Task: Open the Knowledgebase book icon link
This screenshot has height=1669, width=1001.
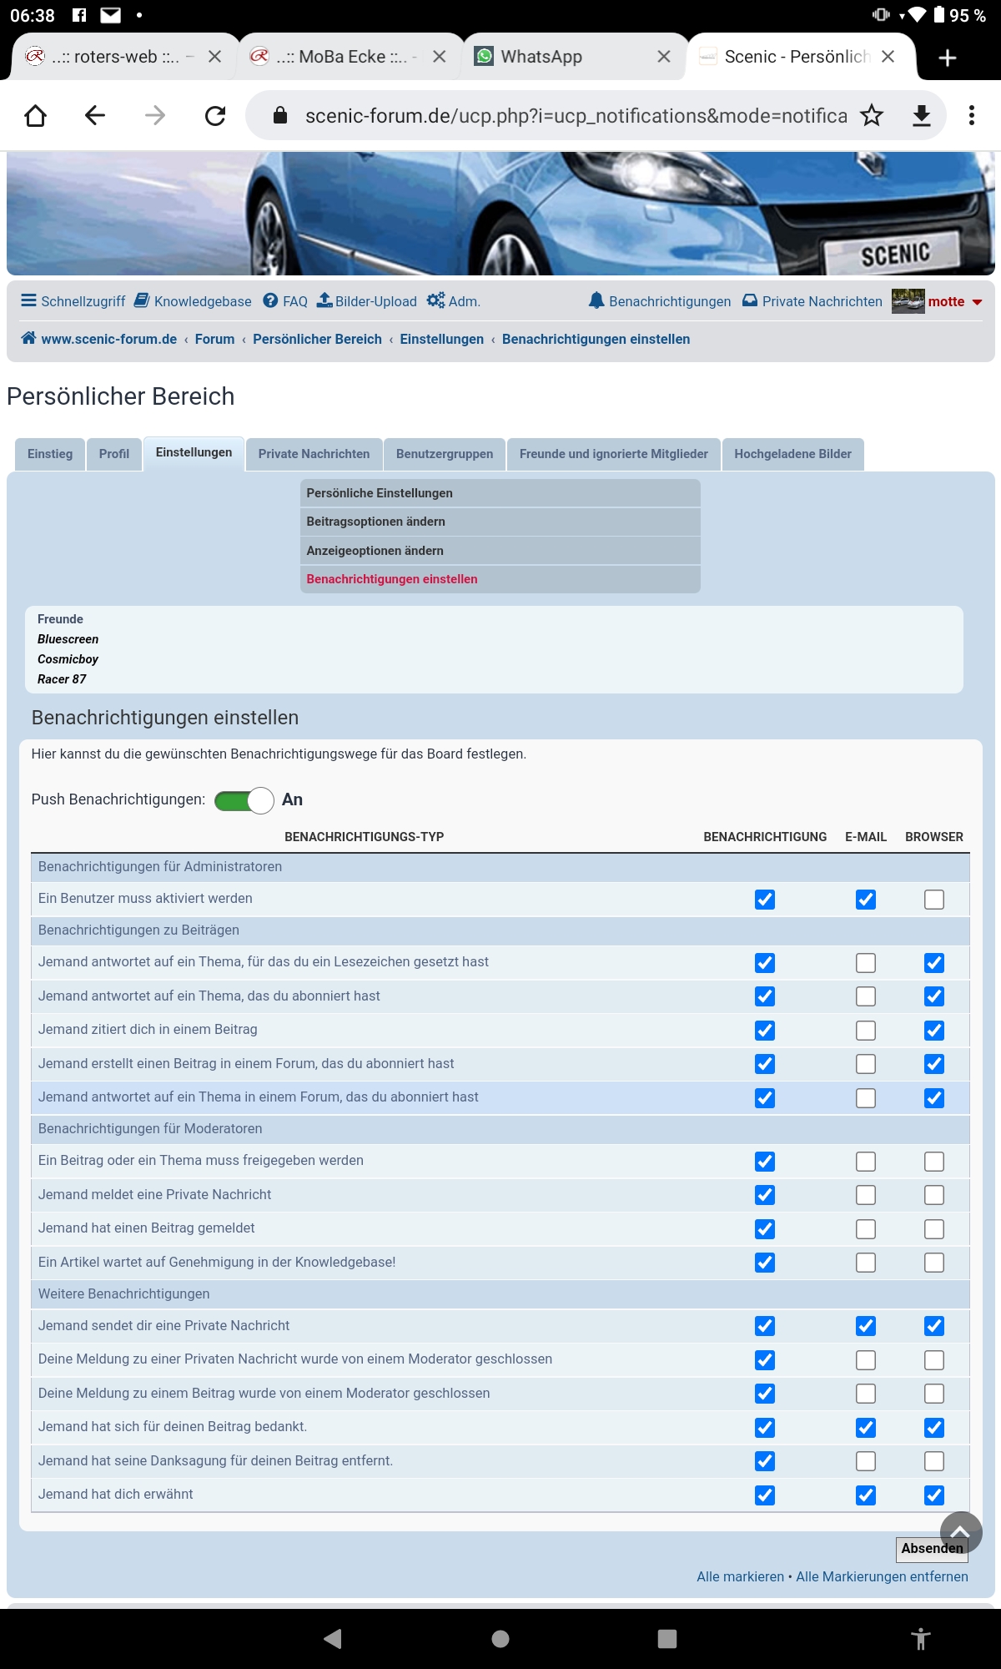Action: 193,301
